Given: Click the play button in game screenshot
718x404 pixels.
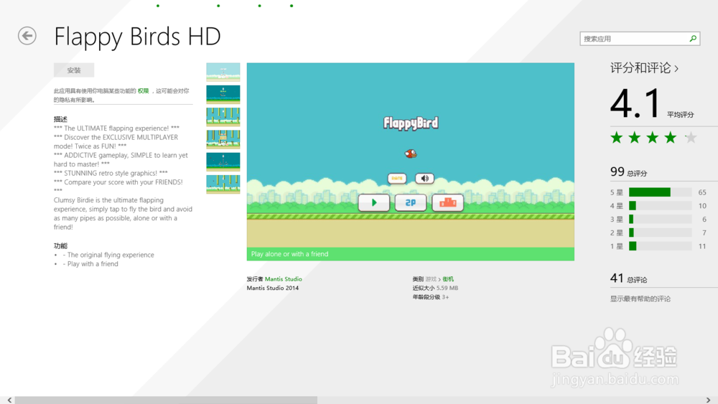Looking at the screenshot, I should tap(373, 202).
